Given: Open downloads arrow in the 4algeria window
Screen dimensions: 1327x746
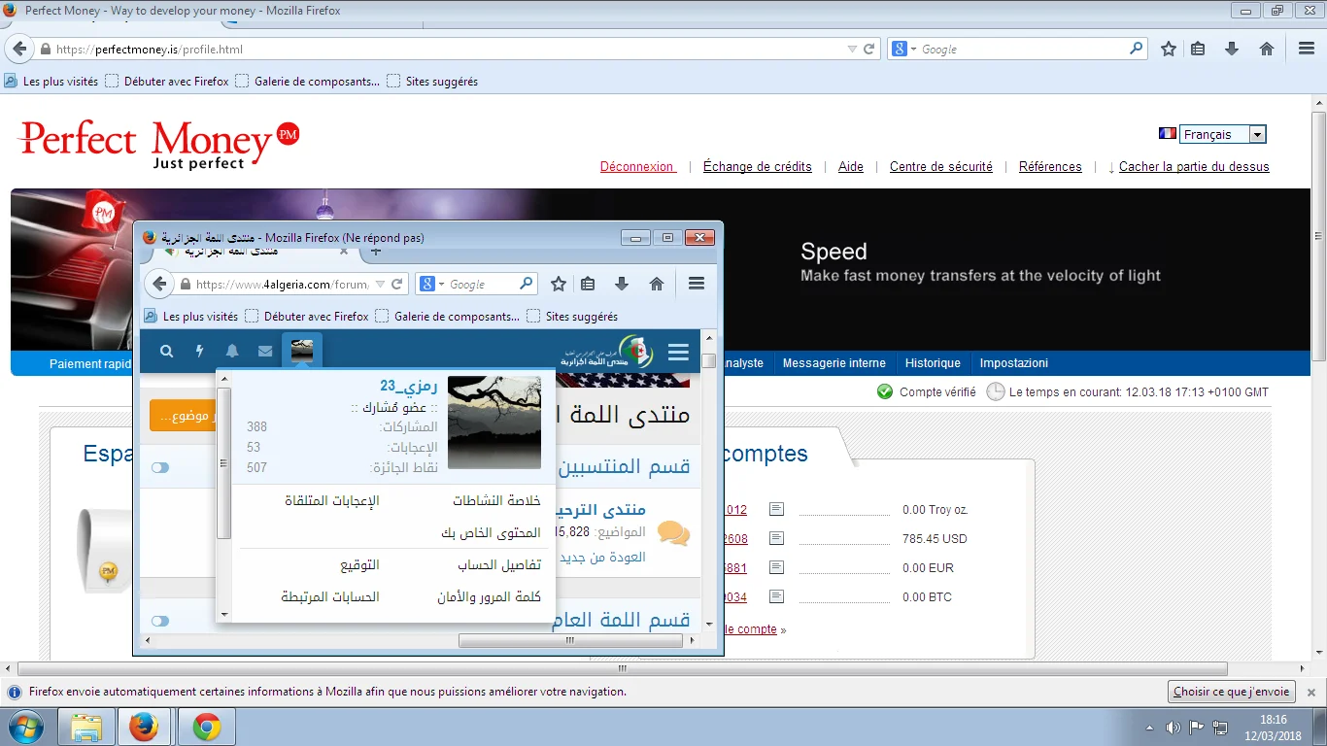Looking at the screenshot, I should click(622, 284).
